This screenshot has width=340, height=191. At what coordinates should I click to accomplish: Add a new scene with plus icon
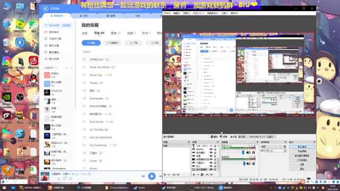165,175
